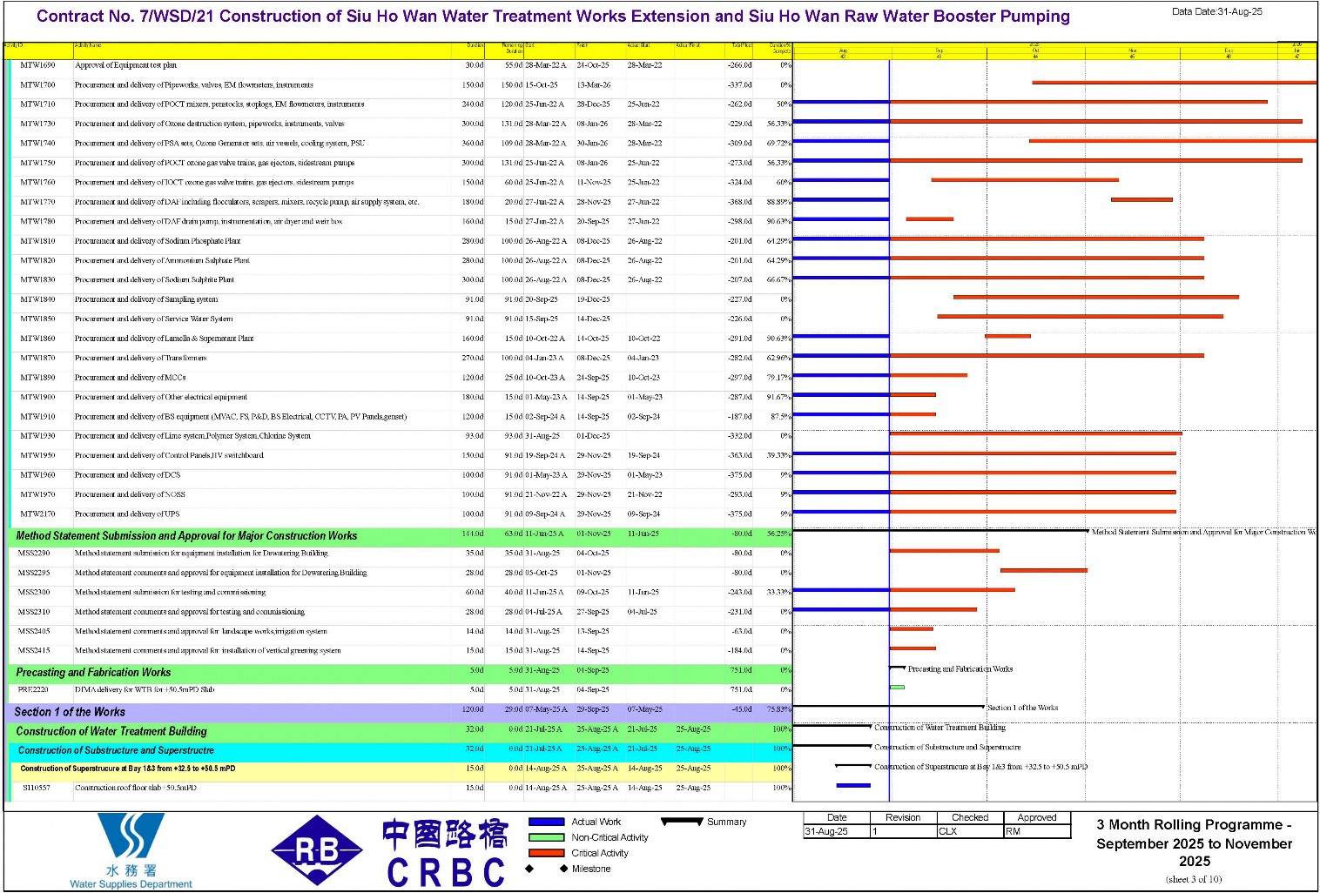Select the blue Gantt bar for SI10557
The width and height of the screenshot is (1320, 893).
(853, 786)
